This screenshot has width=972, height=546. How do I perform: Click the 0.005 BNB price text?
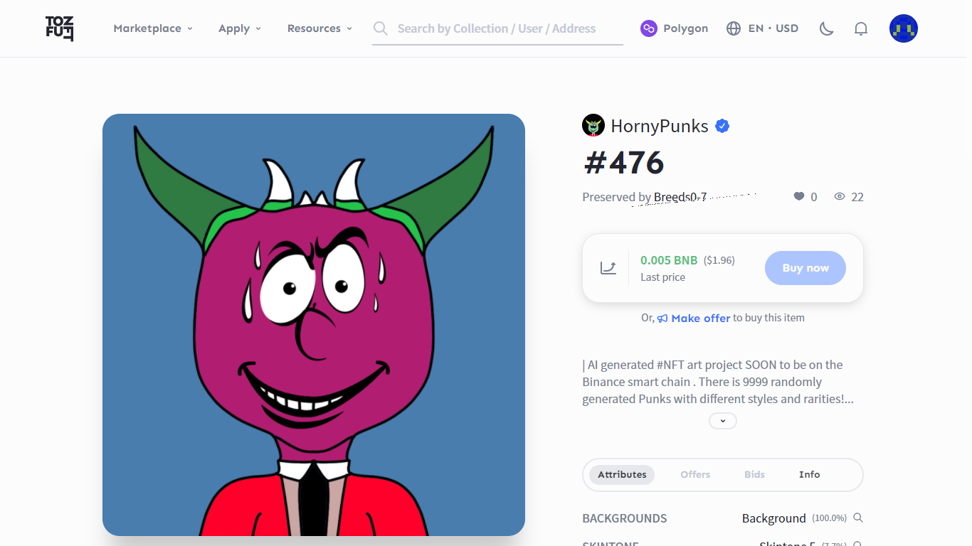click(669, 260)
